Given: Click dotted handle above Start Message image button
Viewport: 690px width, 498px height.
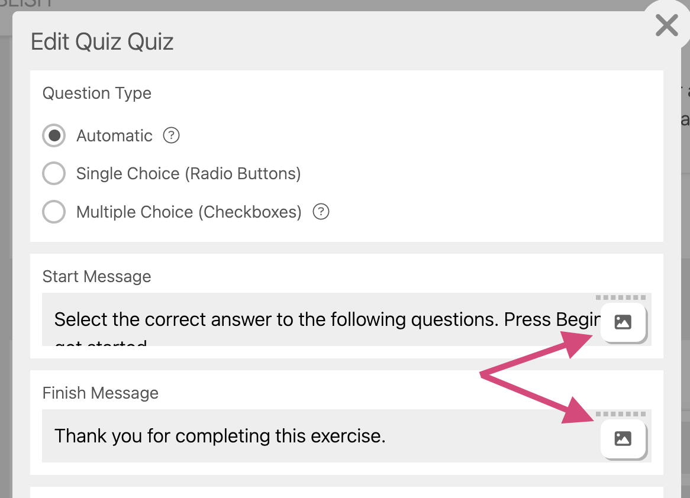Looking at the screenshot, I should pos(621,297).
